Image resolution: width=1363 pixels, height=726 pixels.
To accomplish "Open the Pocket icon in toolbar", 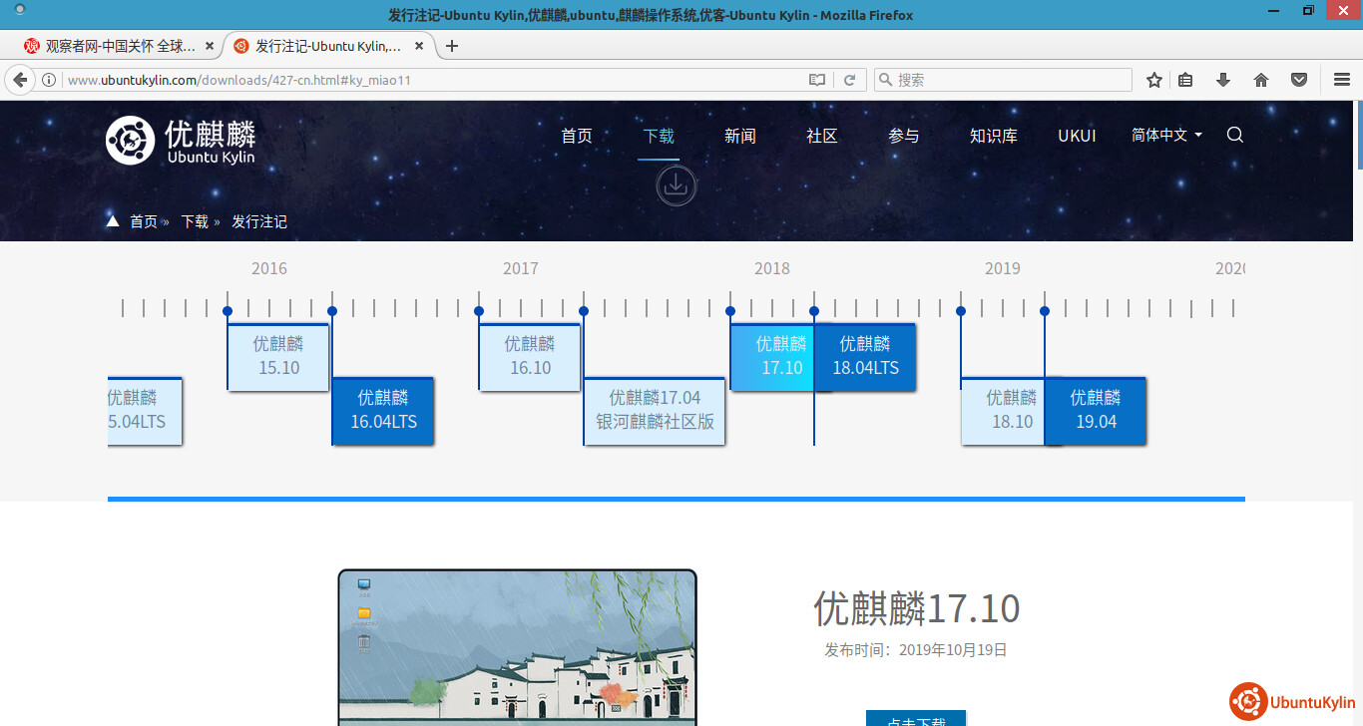I will [1299, 80].
